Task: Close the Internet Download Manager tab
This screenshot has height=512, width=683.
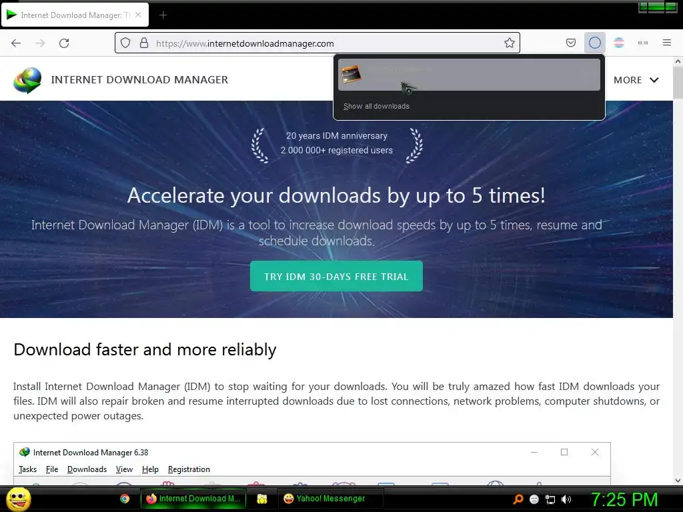Action: [x=138, y=15]
